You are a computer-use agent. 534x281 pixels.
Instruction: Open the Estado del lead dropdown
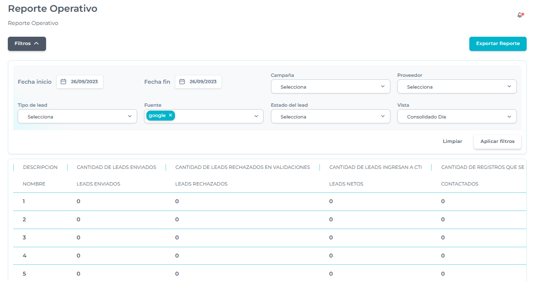pos(330,117)
